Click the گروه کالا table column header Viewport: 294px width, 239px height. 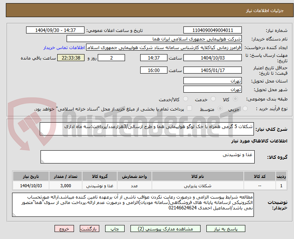pos(100,176)
